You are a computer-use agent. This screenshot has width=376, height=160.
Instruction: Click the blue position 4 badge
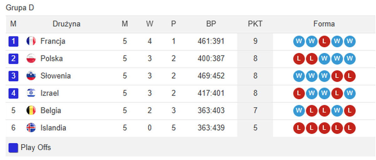tap(13, 93)
